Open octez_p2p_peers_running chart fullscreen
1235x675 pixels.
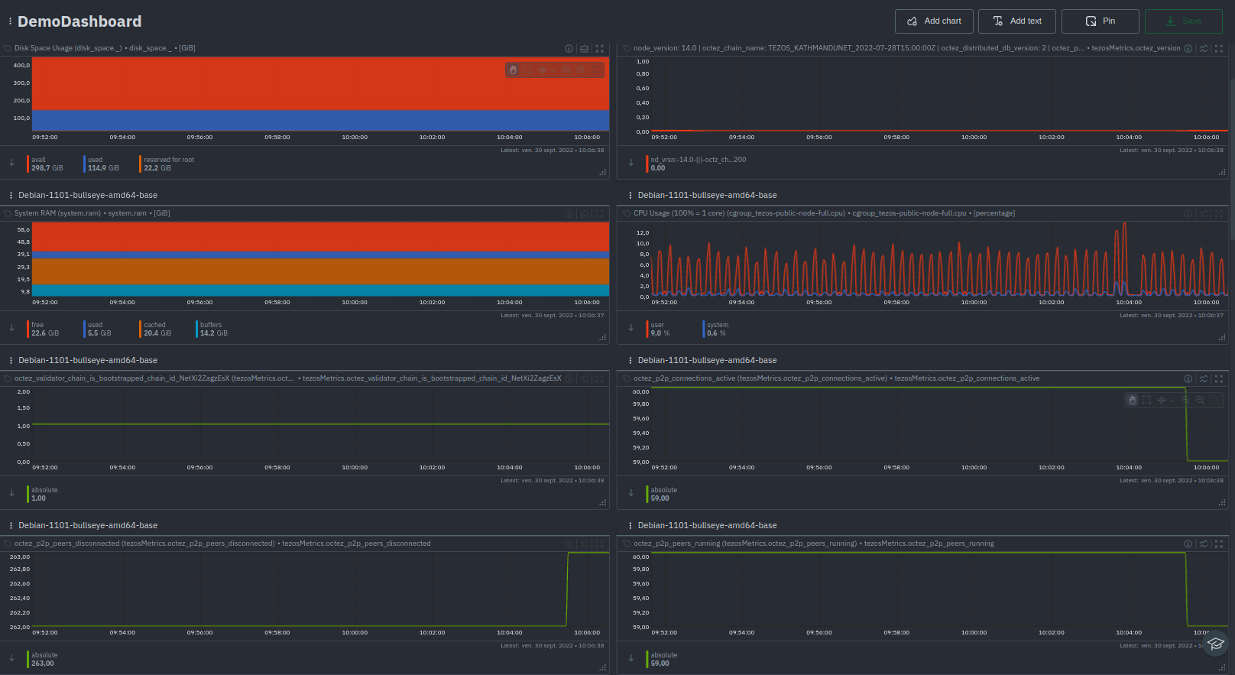click(1219, 544)
